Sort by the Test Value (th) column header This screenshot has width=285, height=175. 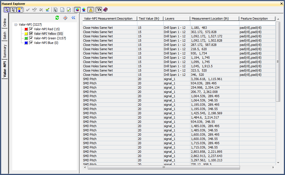tap(149, 19)
